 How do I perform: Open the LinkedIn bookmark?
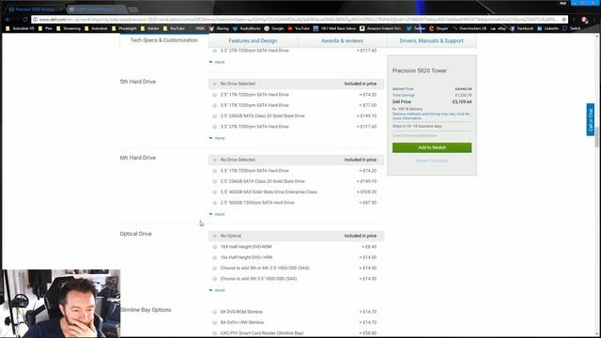[548, 28]
